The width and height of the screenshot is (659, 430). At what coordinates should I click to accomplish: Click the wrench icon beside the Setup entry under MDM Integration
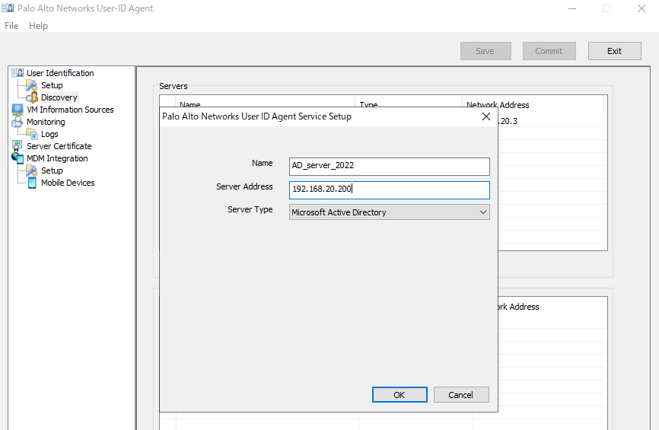tap(31, 170)
